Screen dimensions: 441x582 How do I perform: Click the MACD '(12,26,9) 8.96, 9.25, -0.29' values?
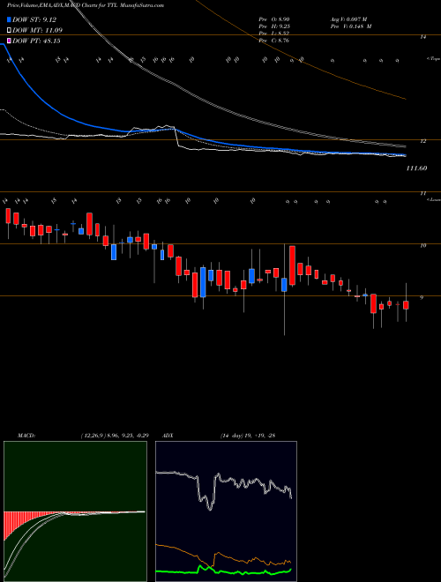(115, 435)
